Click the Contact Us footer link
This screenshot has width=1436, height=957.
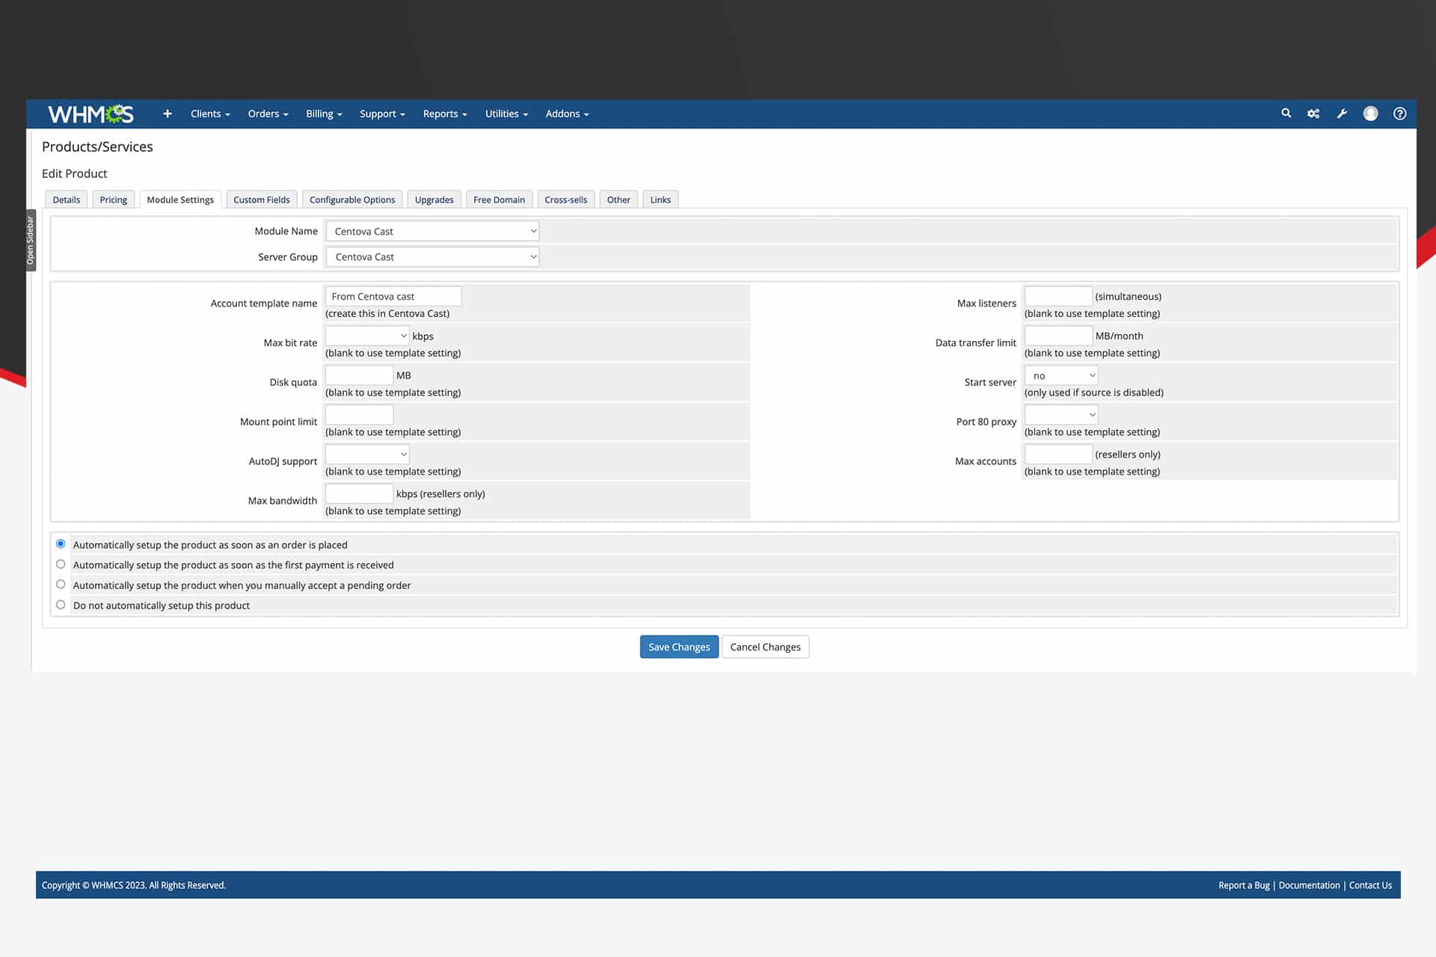pos(1370,885)
